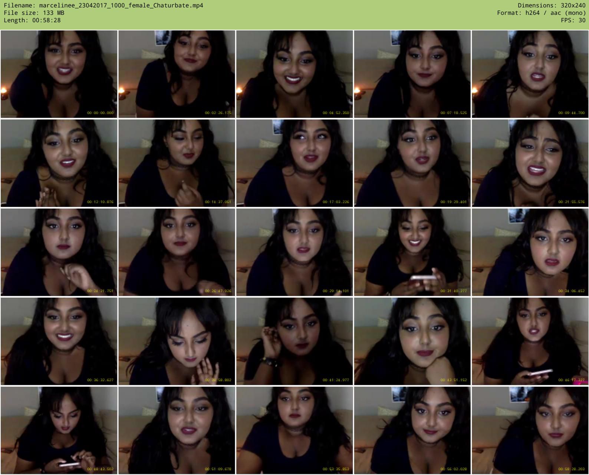Open the thumbnail at 00:04:52

[x=294, y=74]
